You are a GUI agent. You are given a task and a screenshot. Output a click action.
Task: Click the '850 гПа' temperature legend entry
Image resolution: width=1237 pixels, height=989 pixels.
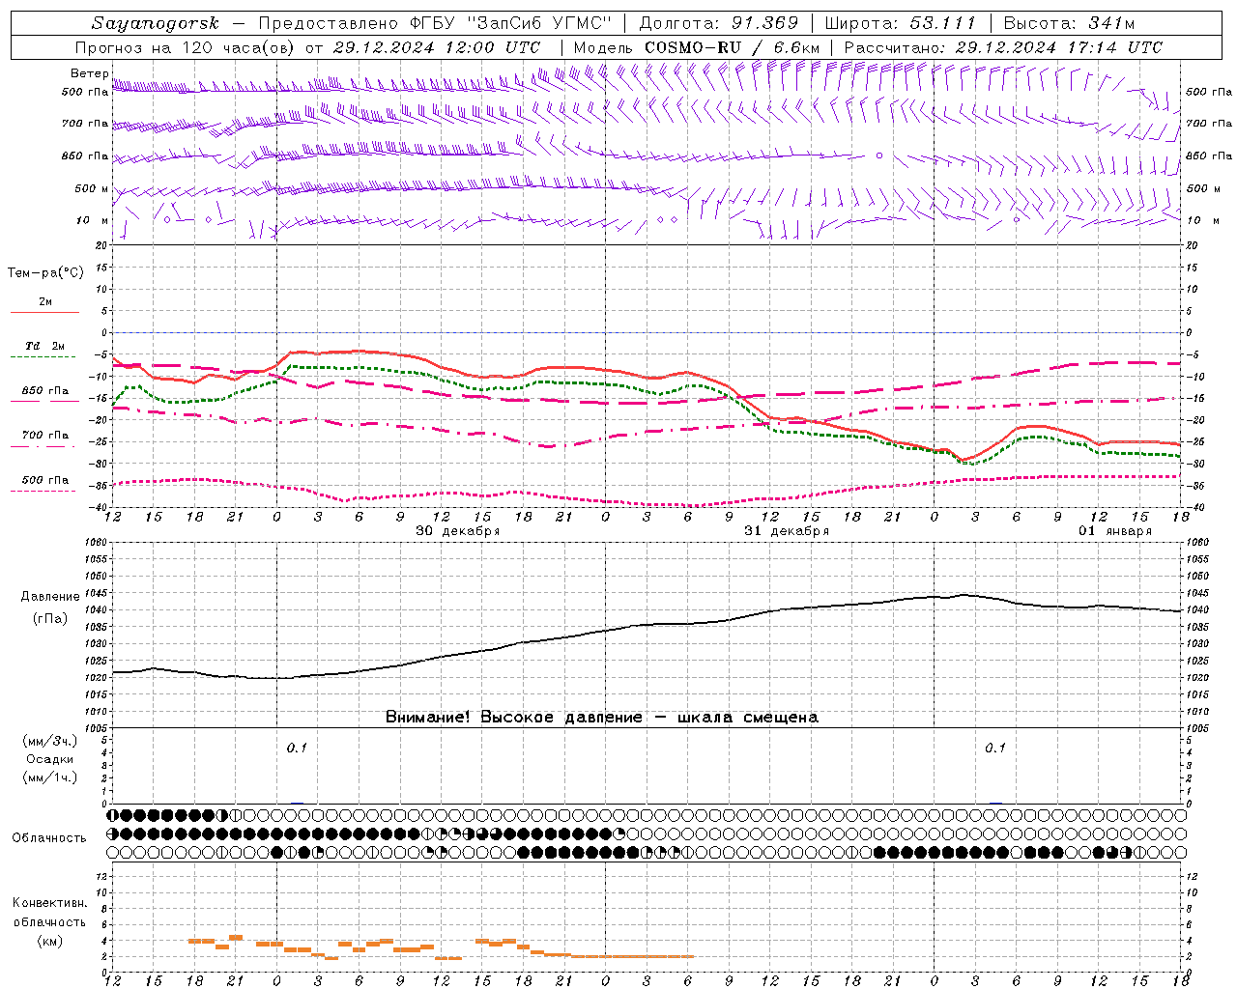[45, 390]
